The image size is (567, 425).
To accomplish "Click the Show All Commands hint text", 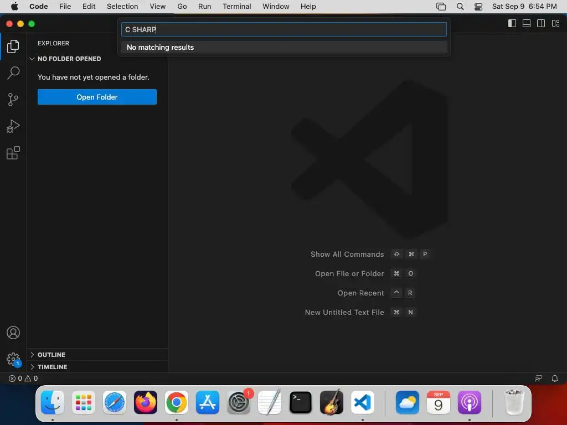I will [x=347, y=254].
